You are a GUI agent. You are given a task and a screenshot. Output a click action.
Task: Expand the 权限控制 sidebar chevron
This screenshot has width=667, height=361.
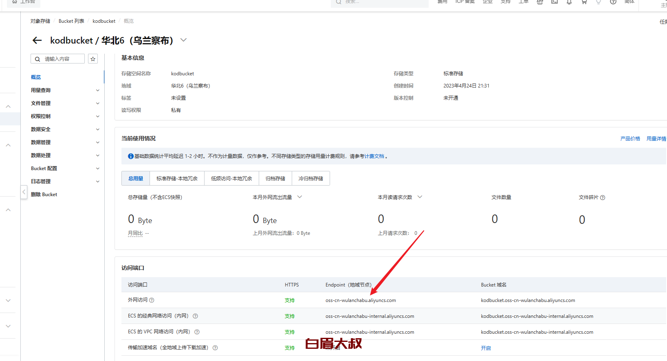pyautogui.click(x=98, y=116)
